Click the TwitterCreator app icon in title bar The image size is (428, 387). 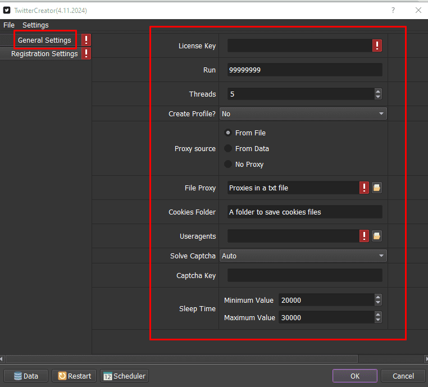click(x=7, y=10)
